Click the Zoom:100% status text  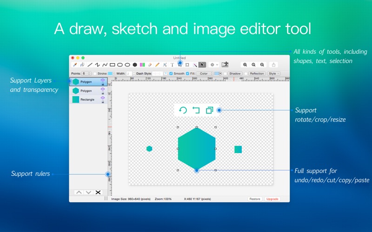coord(163,199)
